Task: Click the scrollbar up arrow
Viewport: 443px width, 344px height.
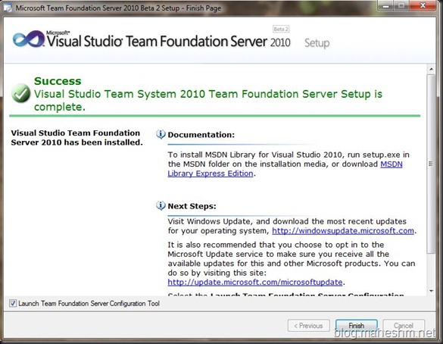Action: 431,69
